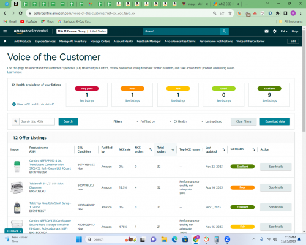Close the FEEDBACK tab widget
This screenshot has height=245, width=306.
(x=20, y=231)
